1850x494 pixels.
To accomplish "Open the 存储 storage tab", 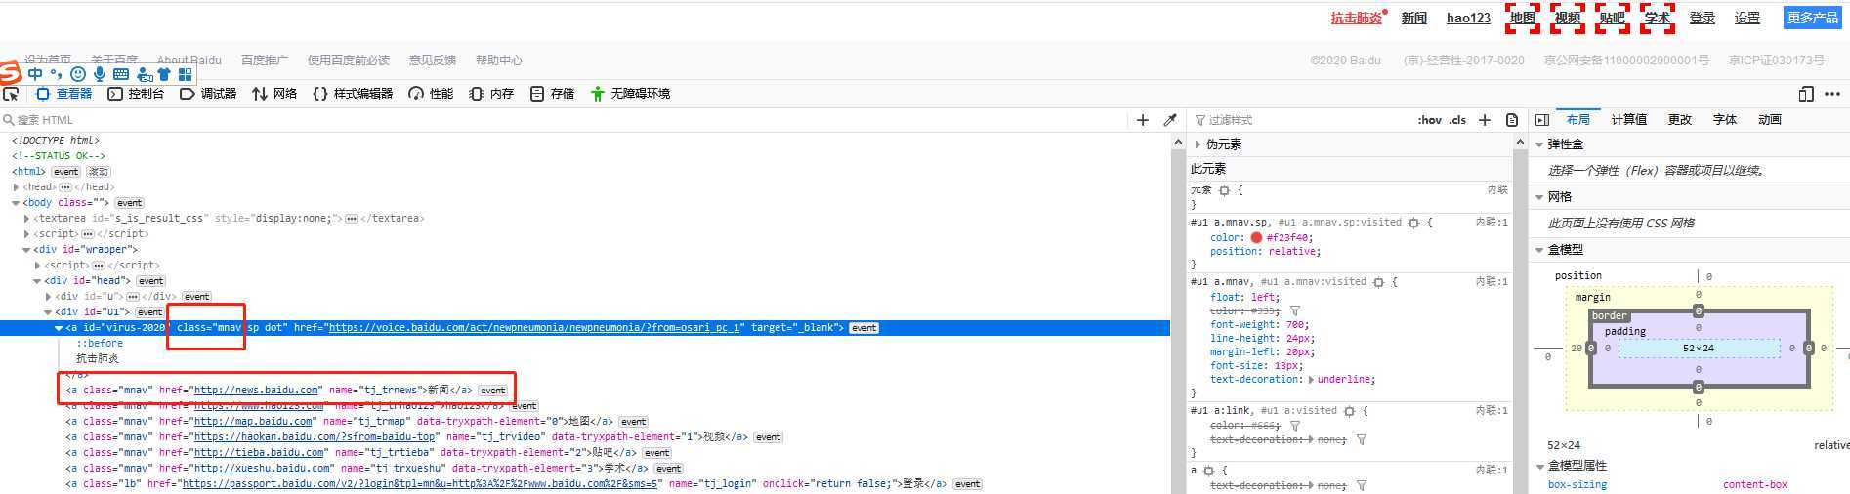I will click(552, 94).
